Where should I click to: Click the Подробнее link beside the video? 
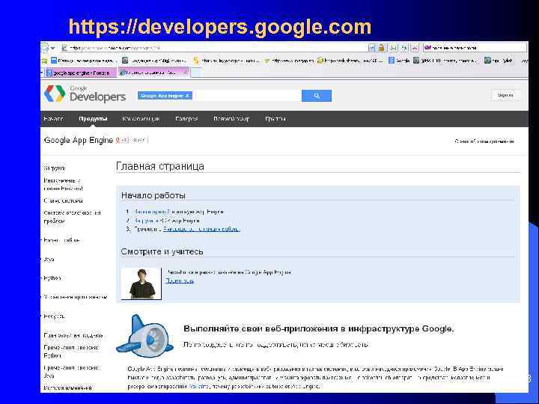[180, 281]
